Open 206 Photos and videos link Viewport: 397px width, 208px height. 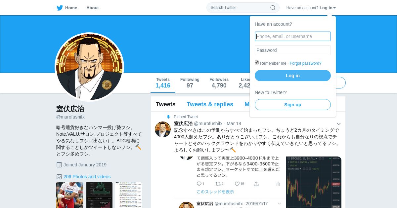[87, 177]
